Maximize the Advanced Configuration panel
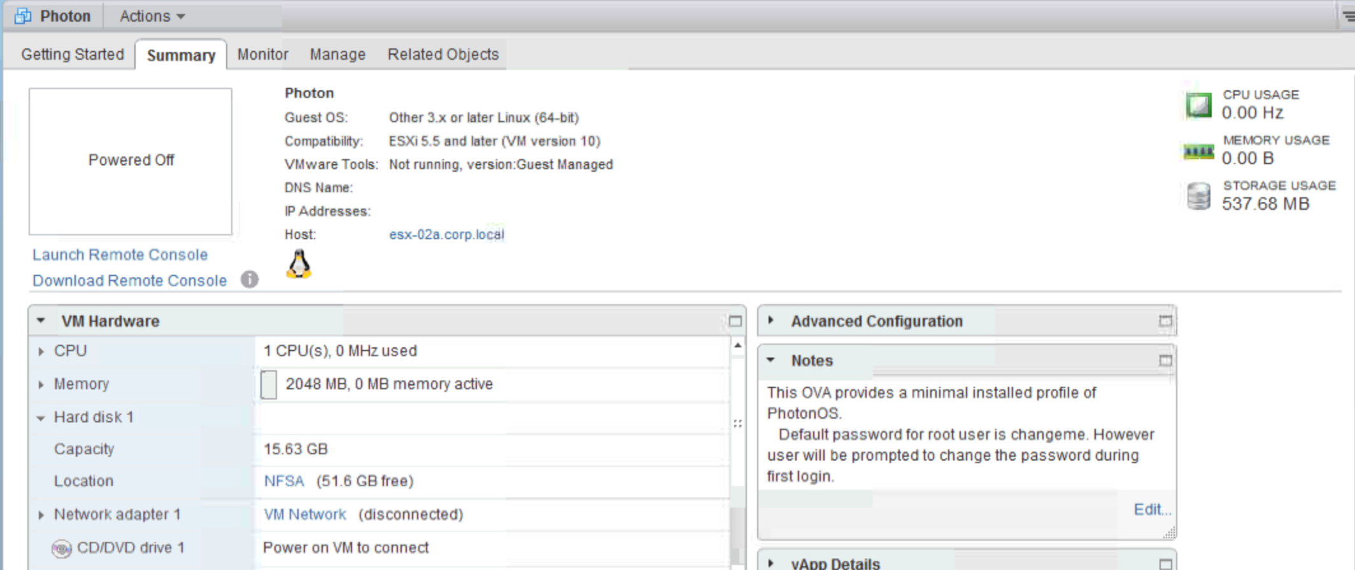Image resolution: width=1355 pixels, height=570 pixels. pyautogui.click(x=1165, y=321)
